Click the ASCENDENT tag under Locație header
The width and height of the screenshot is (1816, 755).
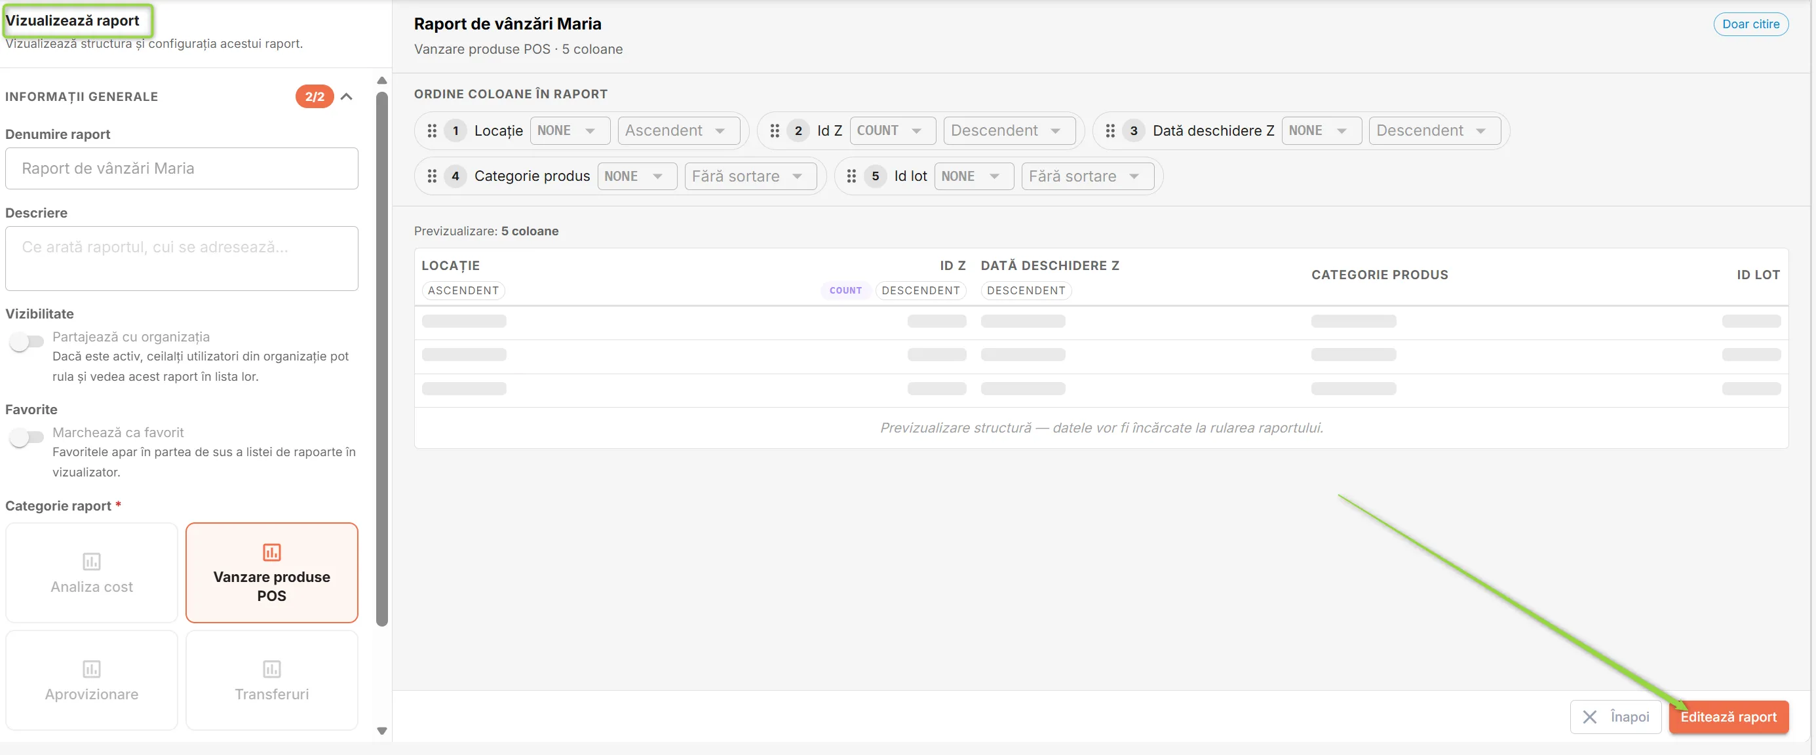(463, 290)
